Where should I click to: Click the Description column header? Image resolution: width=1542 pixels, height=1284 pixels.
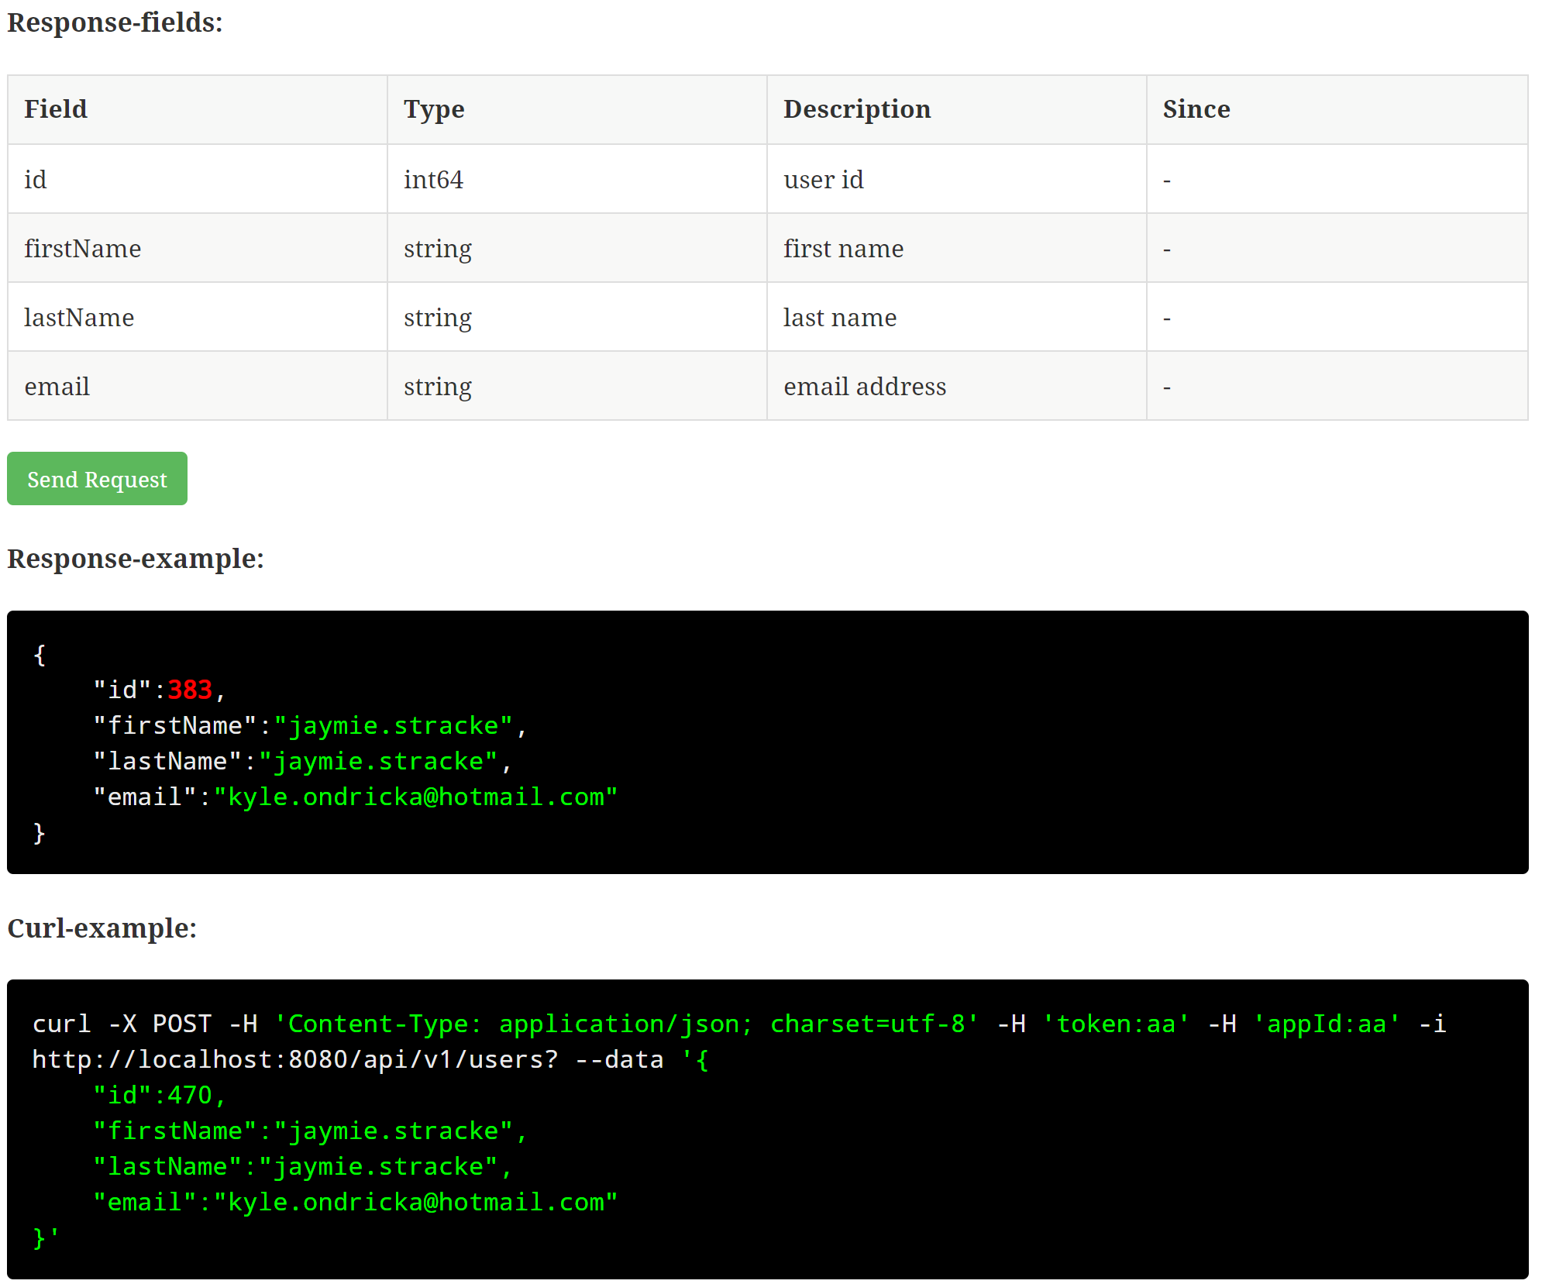[x=856, y=109]
